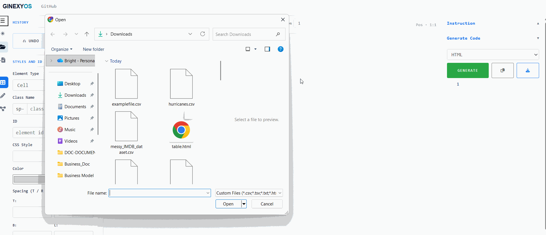Click the copy generated code icon button
This screenshot has width=546, height=235.
(x=503, y=70)
